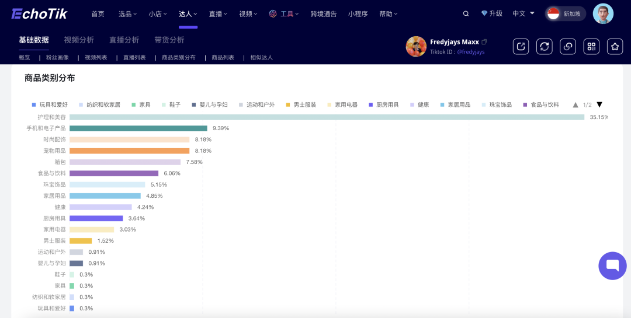
Task: Toggle 健康 legend item
Action: tap(419, 105)
